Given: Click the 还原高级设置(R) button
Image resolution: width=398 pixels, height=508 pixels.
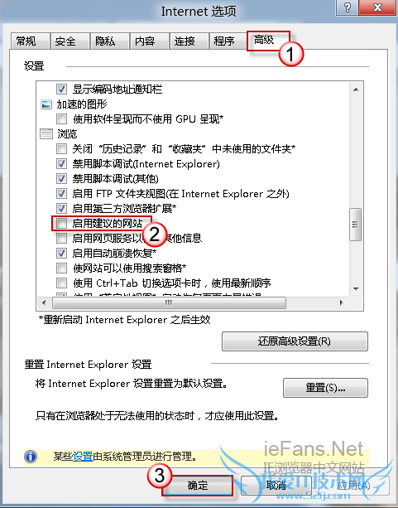Looking at the screenshot, I should [x=295, y=341].
